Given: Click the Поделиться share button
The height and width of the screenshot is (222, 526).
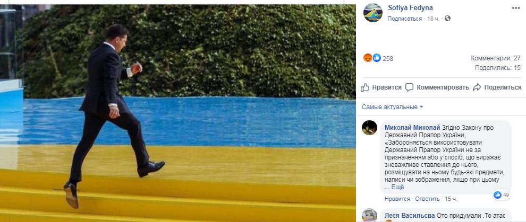Looking at the screenshot, I should [x=497, y=87].
